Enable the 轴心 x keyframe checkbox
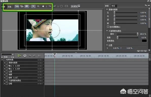The image size is (151, 97). 7,66
